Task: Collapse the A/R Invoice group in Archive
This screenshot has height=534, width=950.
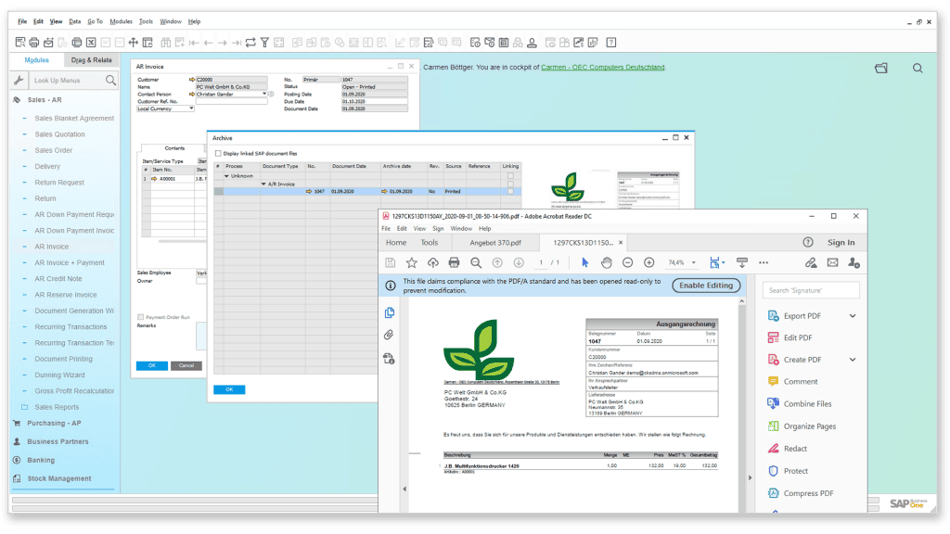Action: pos(263,184)
